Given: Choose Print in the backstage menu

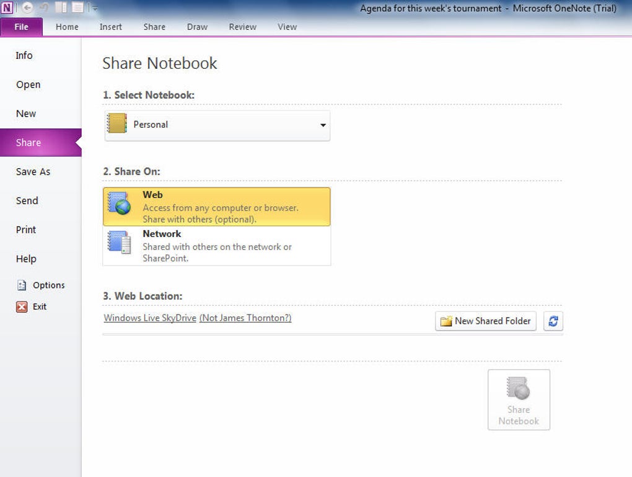Looking at the screenshot, I should [41, 230].
